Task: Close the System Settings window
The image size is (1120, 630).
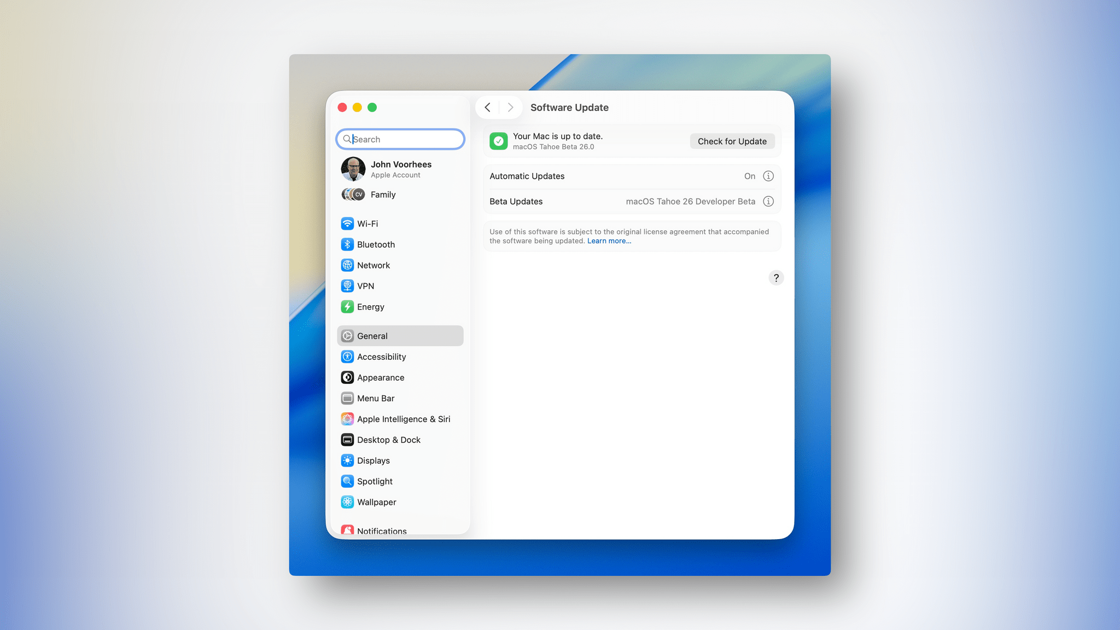Action: pos(342,107)
